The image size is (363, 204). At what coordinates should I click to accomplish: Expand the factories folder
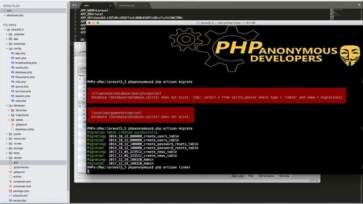pyautogui.click(x=9, y=110)
